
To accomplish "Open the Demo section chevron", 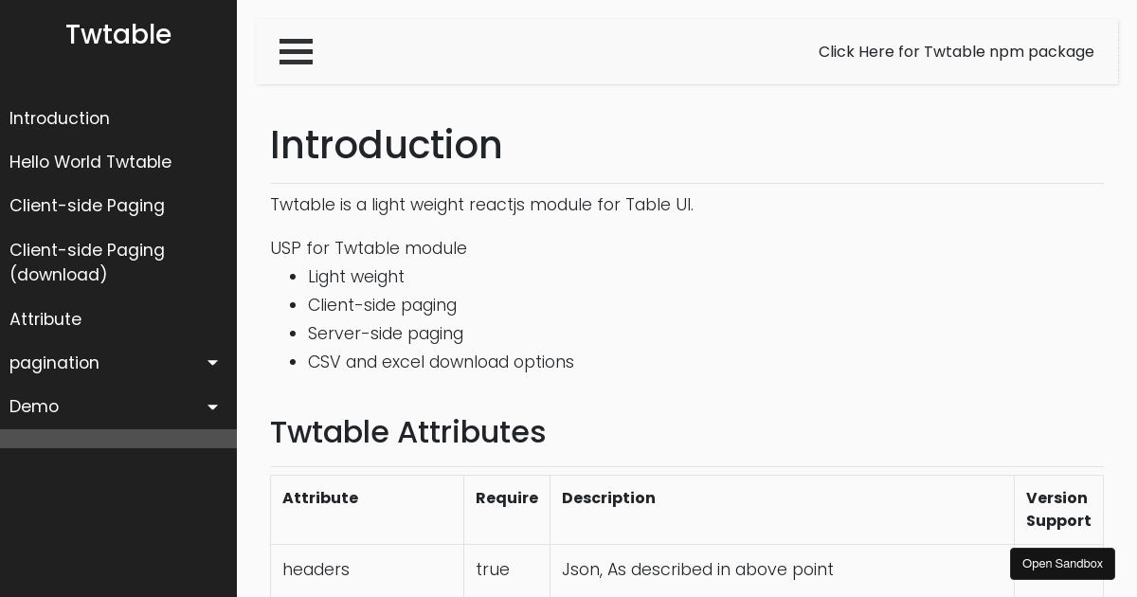I will click(212, 407).
